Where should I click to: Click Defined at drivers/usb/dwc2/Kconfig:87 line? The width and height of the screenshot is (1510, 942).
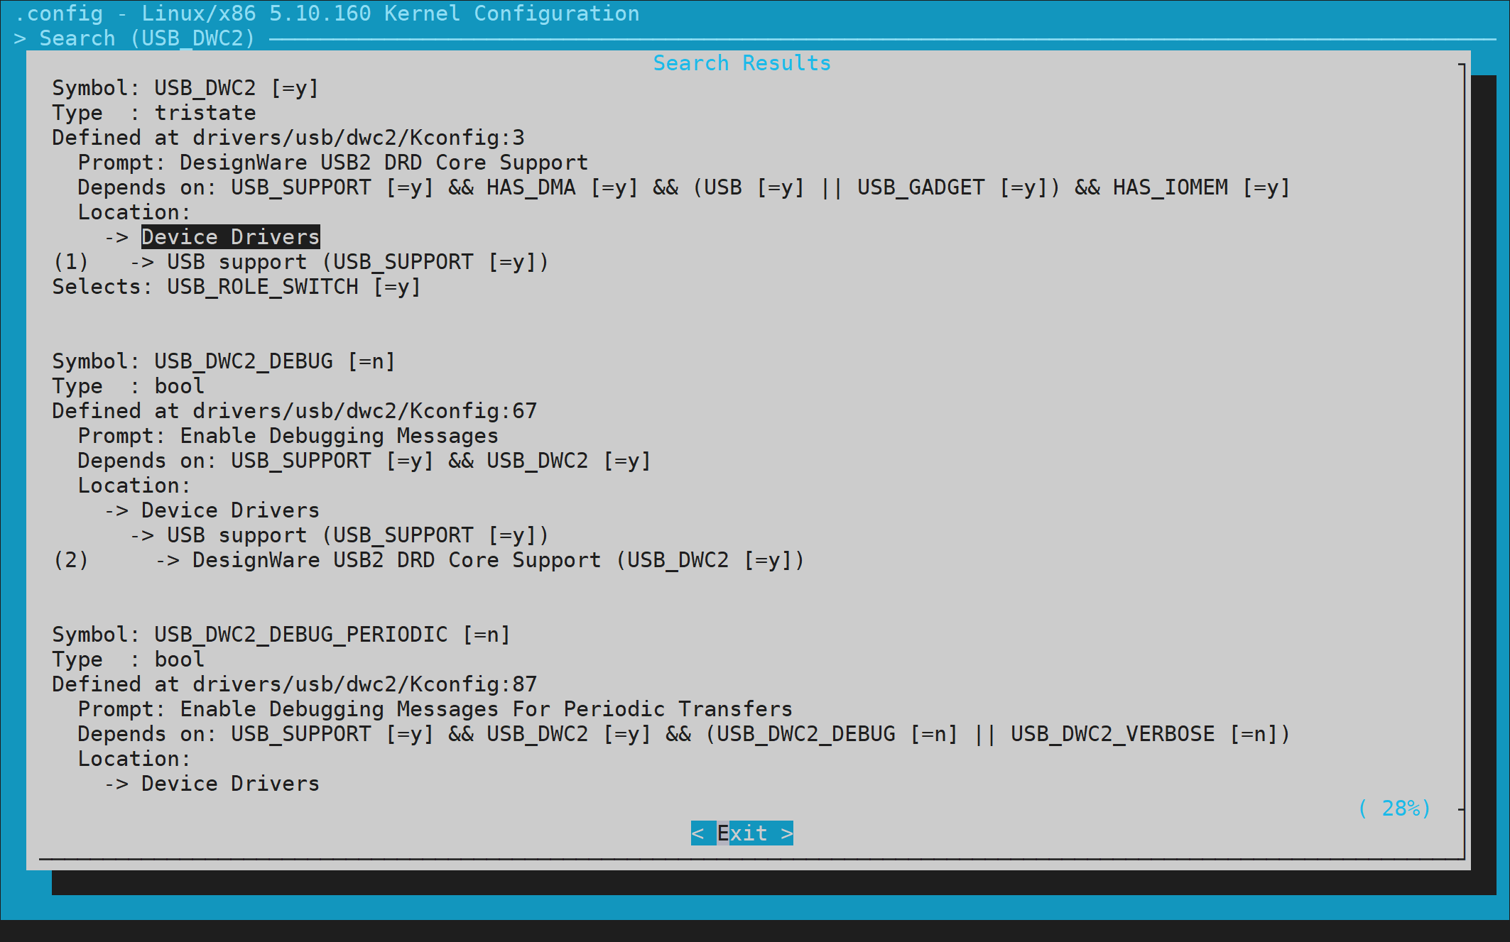point(294,684)
